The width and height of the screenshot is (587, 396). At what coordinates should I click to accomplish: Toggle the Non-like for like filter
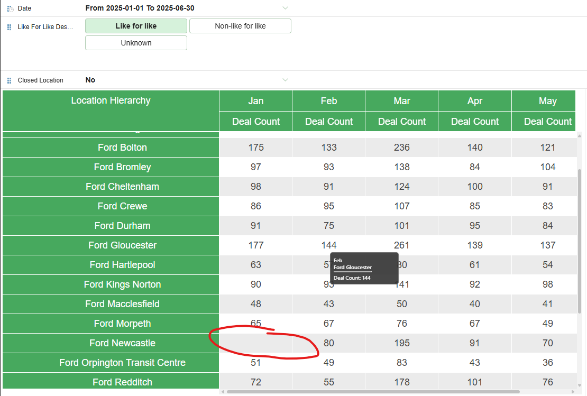(240, 26)
